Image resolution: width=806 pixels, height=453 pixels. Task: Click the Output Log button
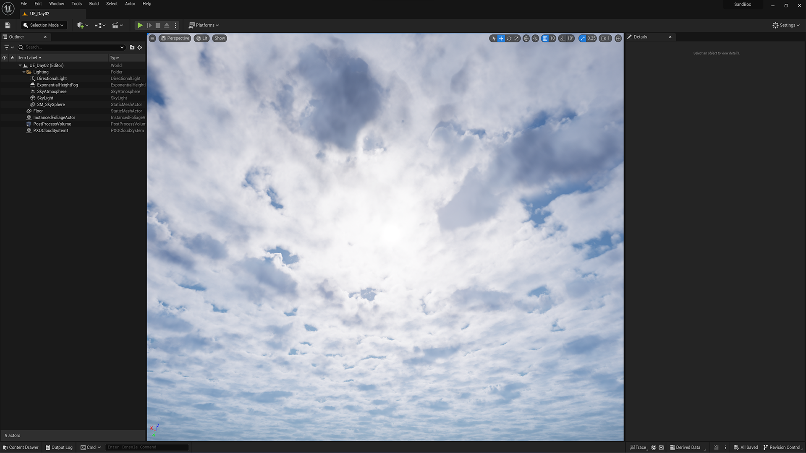click(59, 447)
